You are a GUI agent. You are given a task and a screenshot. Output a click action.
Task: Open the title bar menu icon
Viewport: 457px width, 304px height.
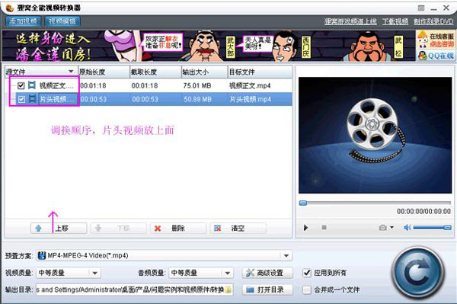(421, 8)
